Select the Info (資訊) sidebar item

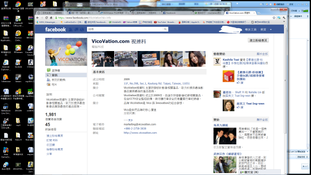[66, 75]
